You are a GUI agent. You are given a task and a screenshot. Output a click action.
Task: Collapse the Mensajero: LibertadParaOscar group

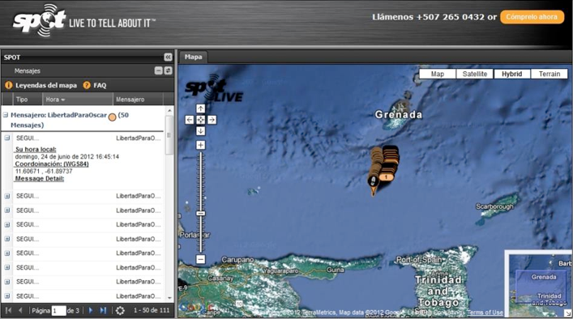click(x=6, y=115)
